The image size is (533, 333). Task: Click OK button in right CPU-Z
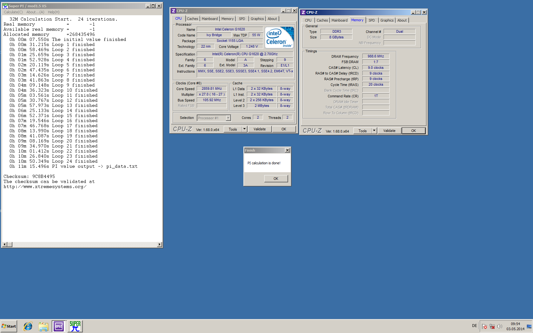pos(413,131)
